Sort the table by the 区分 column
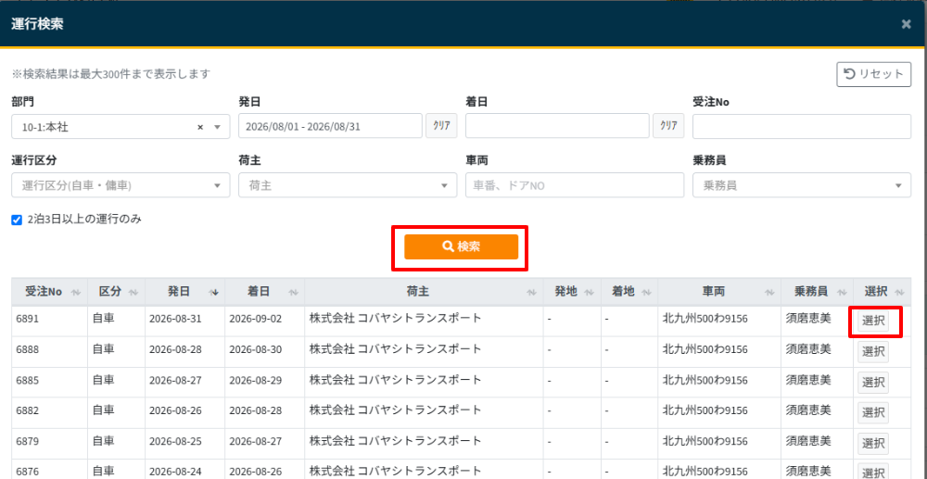This screenshot has width=927, height=479. pos(117,292)
